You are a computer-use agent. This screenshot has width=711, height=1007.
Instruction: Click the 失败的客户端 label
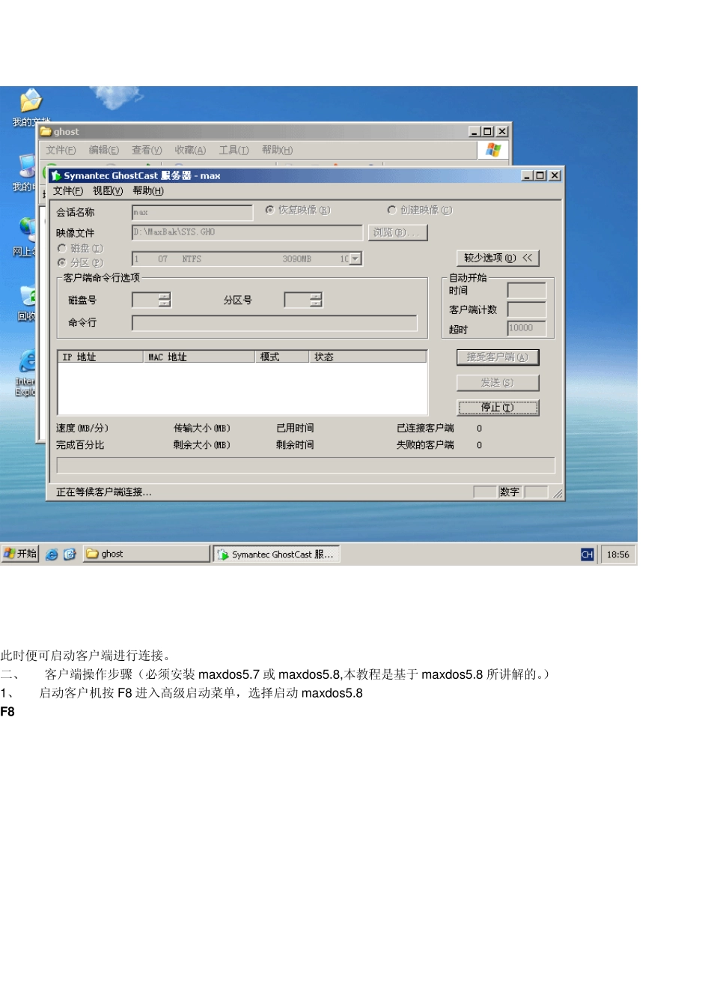point(425,445)
